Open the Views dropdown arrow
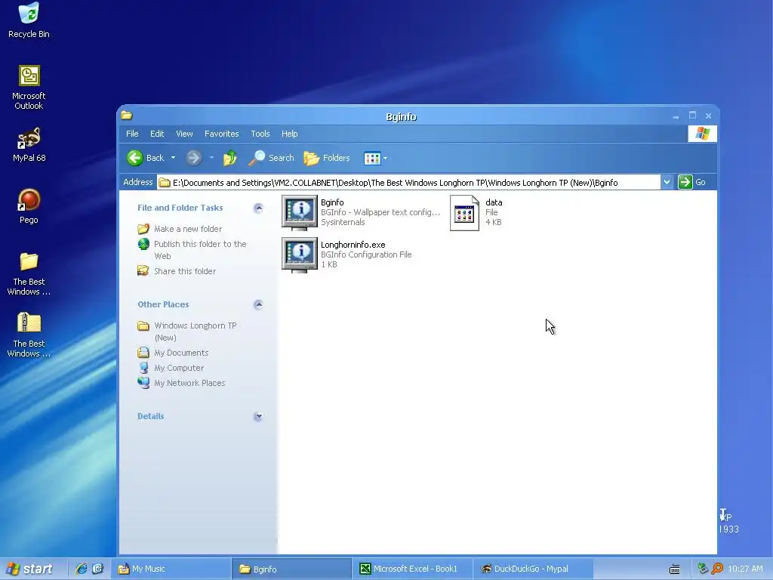This screenshot has height=580, width=773. point(386,159)
